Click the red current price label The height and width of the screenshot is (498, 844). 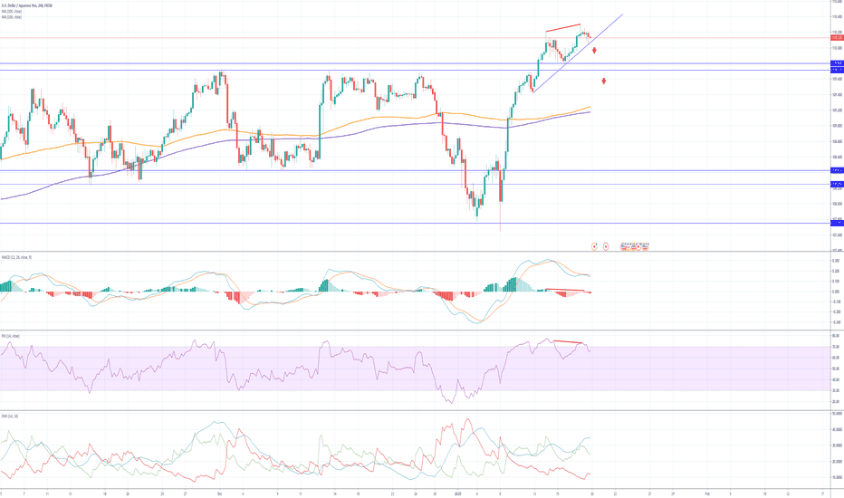[837, 36]
